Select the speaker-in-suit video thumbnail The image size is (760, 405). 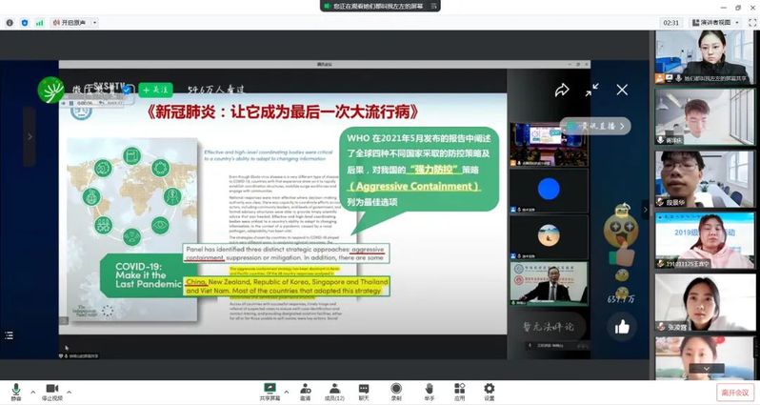point(549,284)
